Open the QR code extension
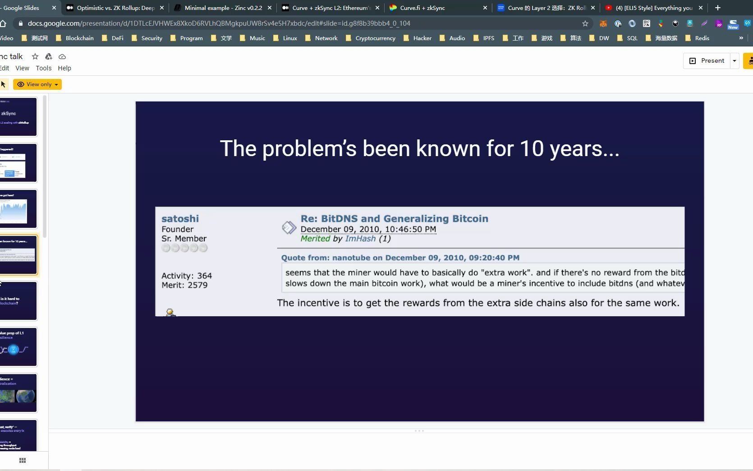 (x=647, y=23)
